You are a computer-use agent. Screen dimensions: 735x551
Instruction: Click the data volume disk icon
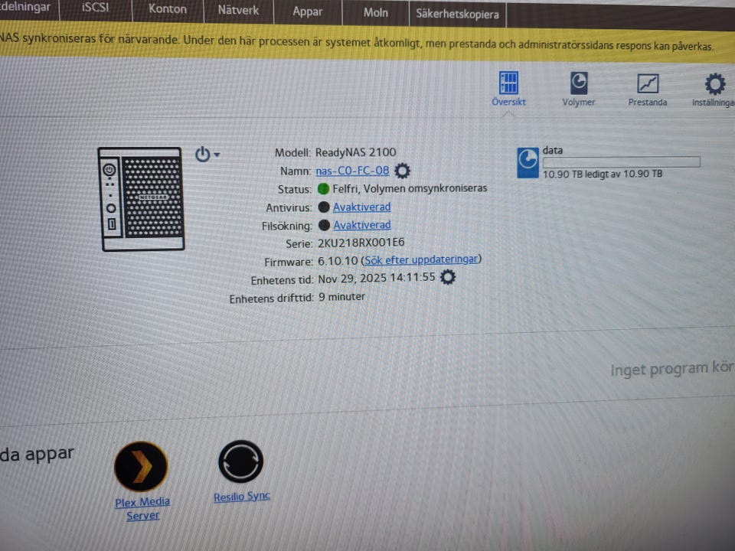pos(528,162)
